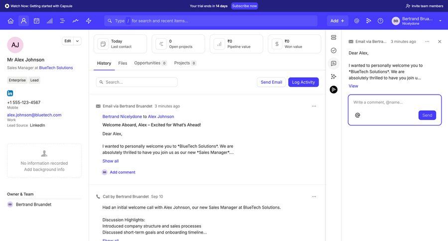Screen dimensions: 448x241
Task: Click the Won value stat card
Action: coord(294,44)
